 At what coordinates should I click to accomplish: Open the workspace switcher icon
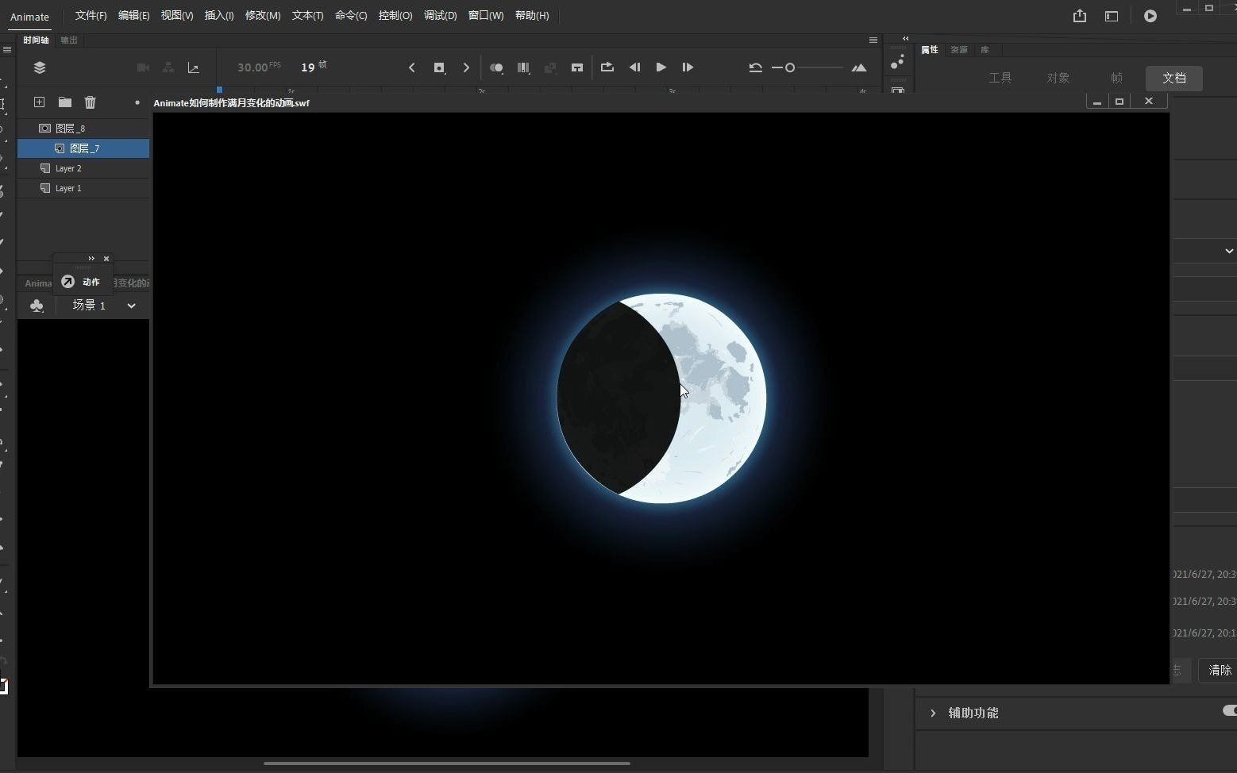coord(1112,16)
